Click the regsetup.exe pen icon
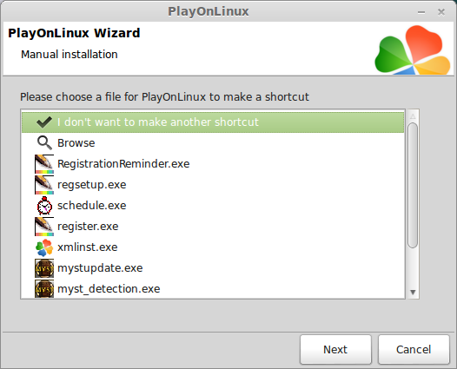Viewport: 457px width, 369px height. point(44,185)
